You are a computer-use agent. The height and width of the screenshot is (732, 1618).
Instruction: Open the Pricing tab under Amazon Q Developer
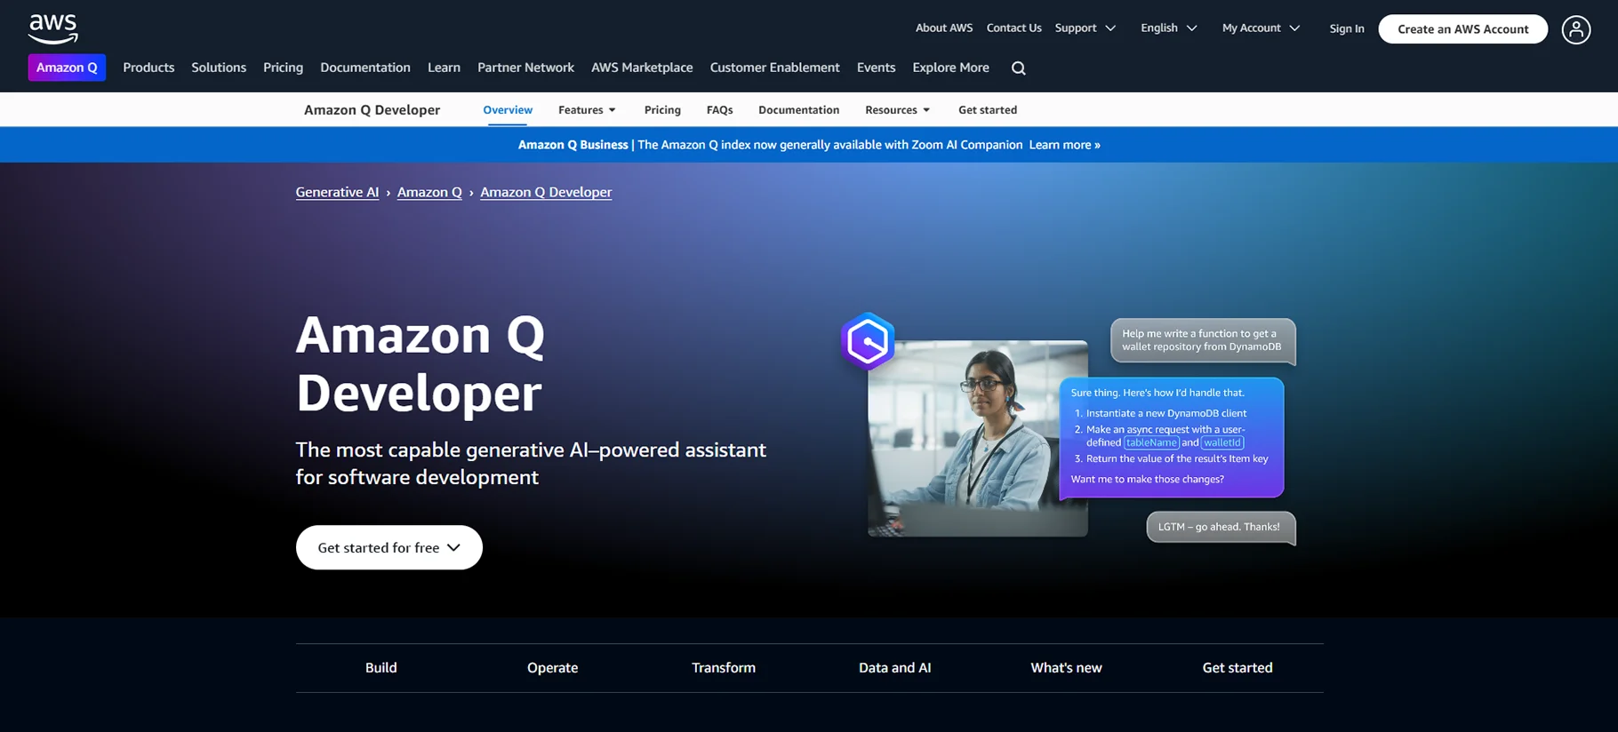(662, 110)
